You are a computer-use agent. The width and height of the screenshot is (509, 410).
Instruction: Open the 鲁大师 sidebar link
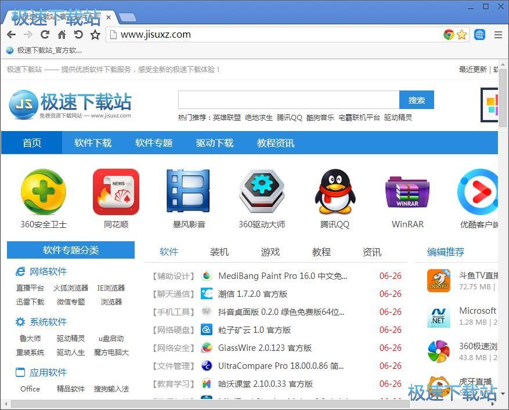30,338
